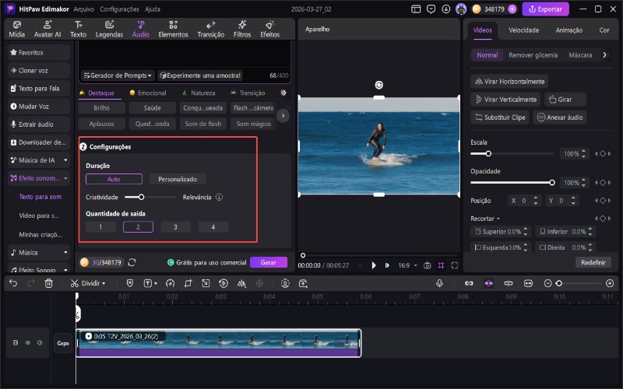
Task: Click the Aplausos sound tag
Action: (x=102, y=124)
